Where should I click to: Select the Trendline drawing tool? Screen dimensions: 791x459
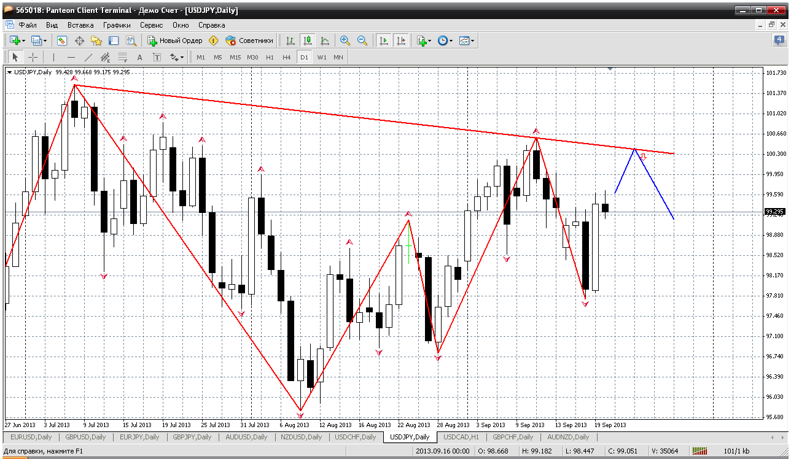tap(88, 57)
